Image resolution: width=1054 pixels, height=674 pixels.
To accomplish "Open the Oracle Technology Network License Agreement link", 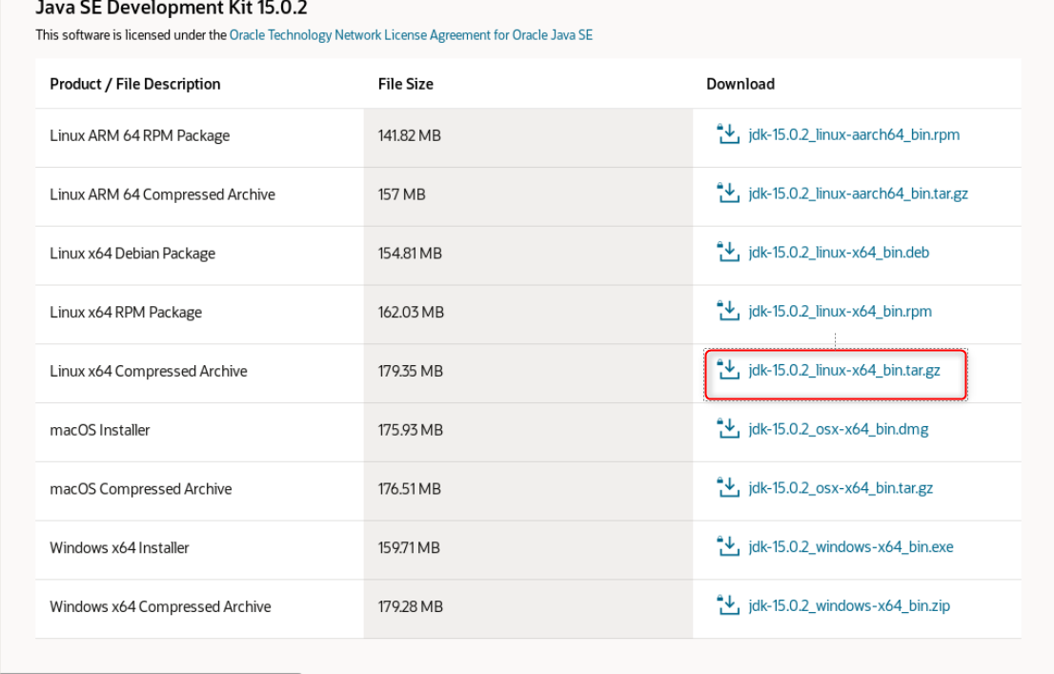I will (411, 35).
